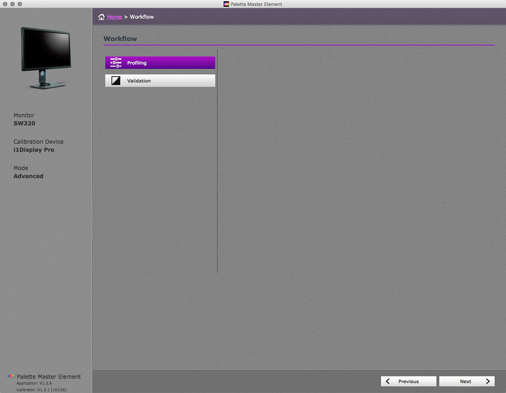Viewport: 506px width, 393px height.
Task: Click the "Calibrator: V1.3.1 (1D155)" version text
Action: tap(41, 390)
